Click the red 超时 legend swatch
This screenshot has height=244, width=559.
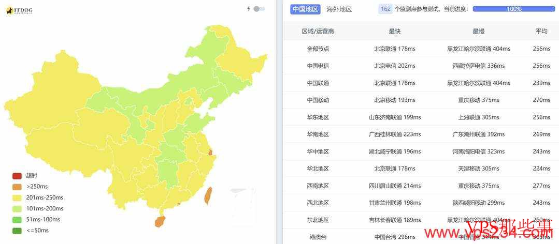[17, 176]
